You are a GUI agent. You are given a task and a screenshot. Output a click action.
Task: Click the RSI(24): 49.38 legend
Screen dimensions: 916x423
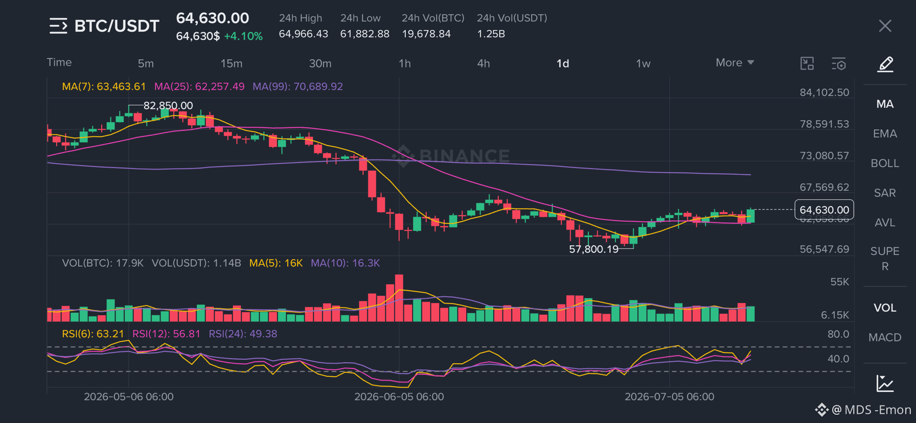pyautogui.click(x=243, y=334)
